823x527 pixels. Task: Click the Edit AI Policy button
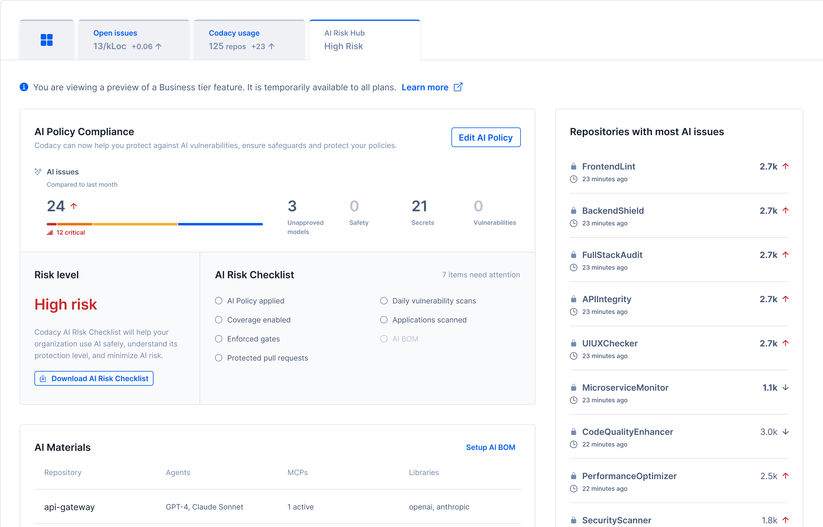[x=486, y=137]
